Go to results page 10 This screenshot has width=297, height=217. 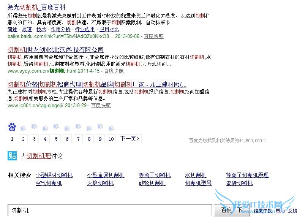(111, 139)
